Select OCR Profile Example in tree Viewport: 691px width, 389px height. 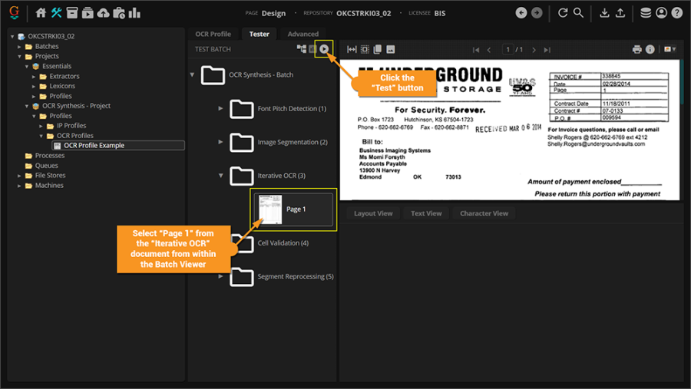(x=94, y=146)
